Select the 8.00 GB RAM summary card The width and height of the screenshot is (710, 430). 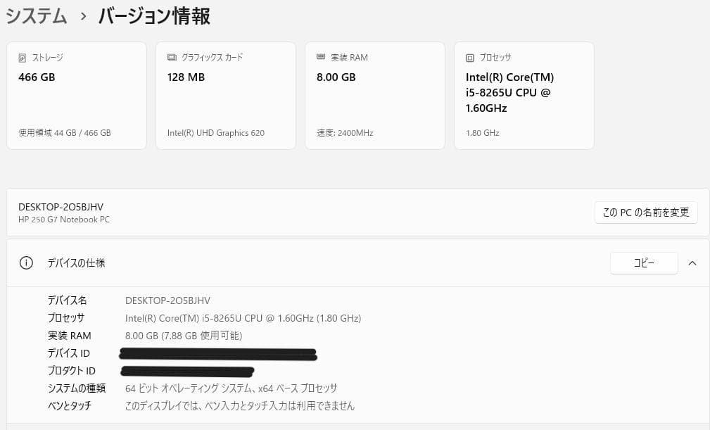[374, 95]
